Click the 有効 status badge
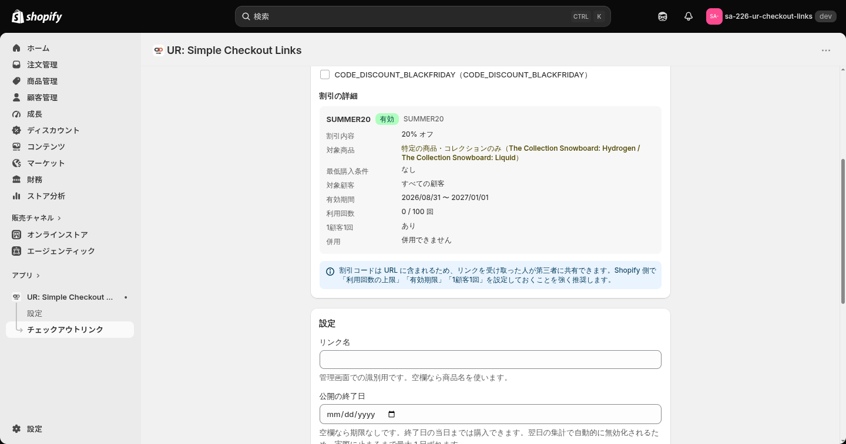 coord(387,119)
